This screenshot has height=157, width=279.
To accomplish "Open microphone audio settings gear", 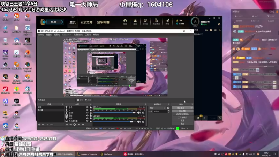I will (143, 112).
